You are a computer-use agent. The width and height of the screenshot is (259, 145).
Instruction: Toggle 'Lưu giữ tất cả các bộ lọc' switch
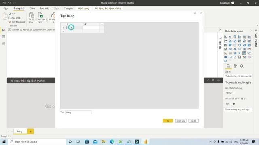click(232, 104)
